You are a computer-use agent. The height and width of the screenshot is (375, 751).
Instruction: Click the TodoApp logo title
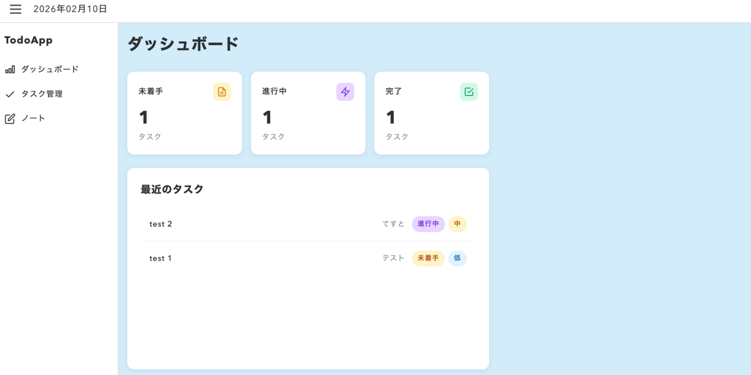[29, 40]
